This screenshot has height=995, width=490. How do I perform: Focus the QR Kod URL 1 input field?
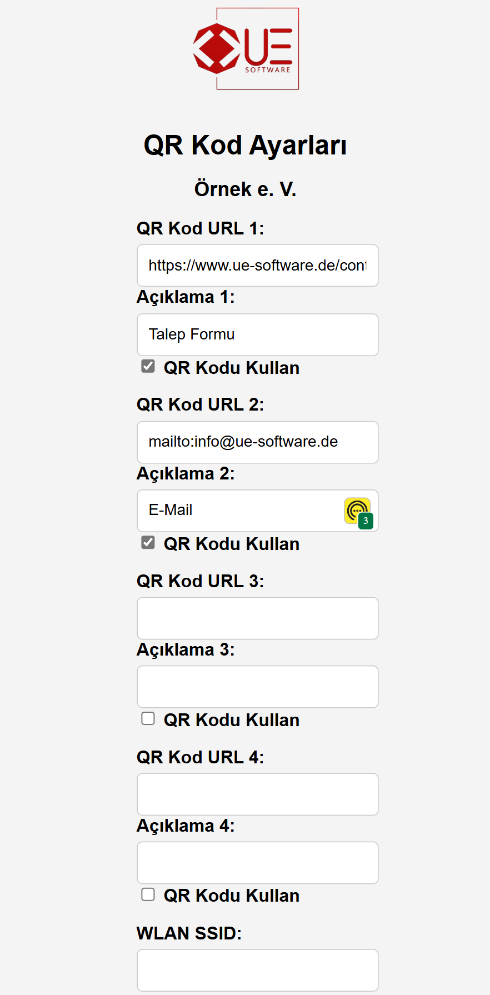[258, 266]
